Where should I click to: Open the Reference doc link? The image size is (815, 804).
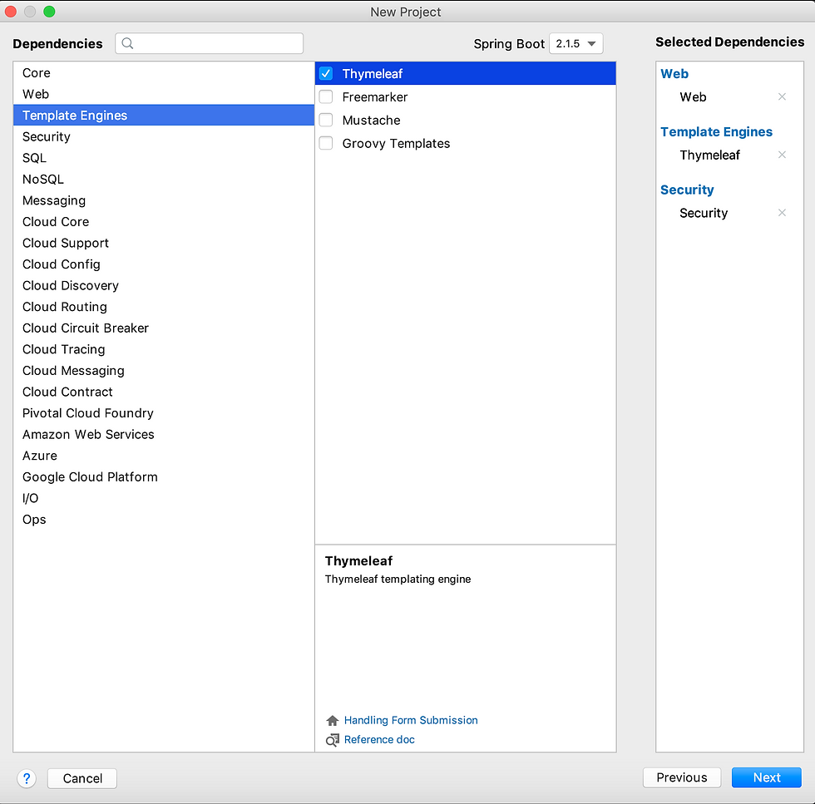379,739
